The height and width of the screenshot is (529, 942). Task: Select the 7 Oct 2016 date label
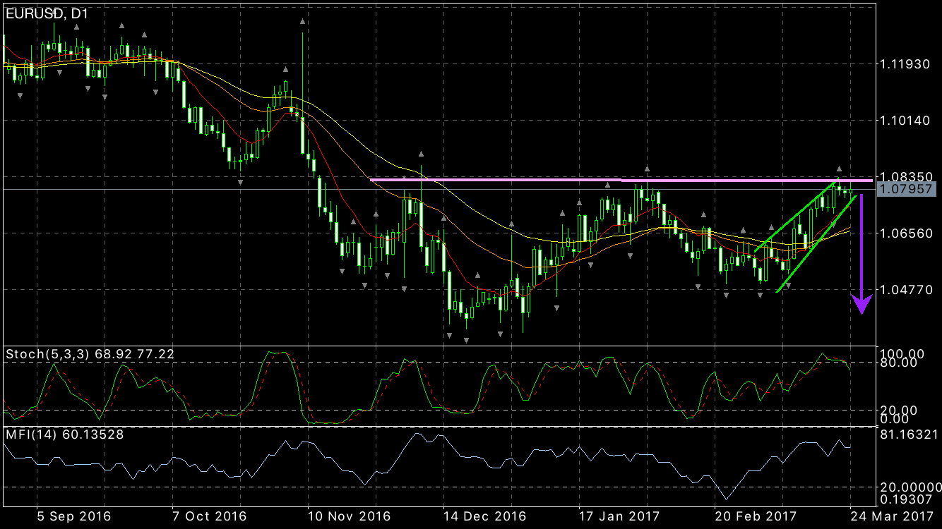pyautogui.click(x=210, y=516)
